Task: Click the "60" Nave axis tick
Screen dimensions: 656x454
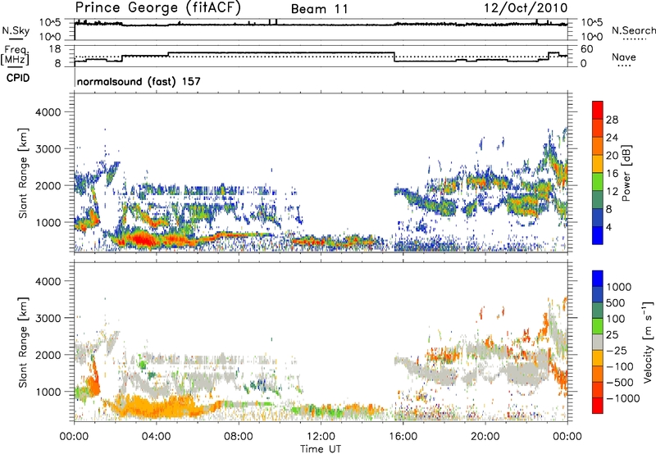Action: coord(586,49)
